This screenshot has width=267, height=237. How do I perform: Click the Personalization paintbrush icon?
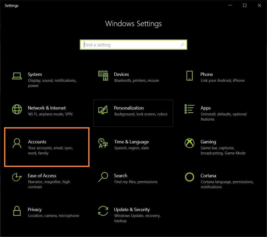103,110
